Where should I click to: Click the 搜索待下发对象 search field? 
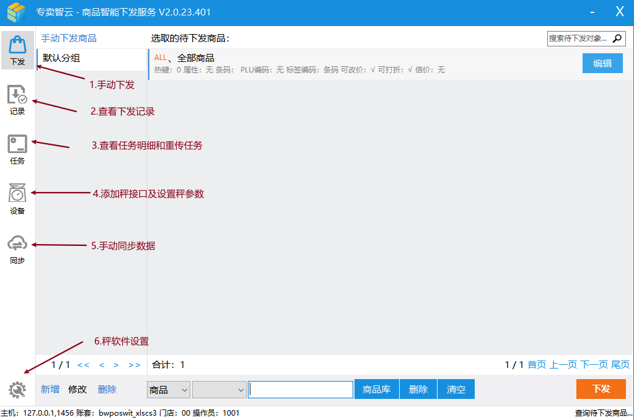click(x=578, y=38)
